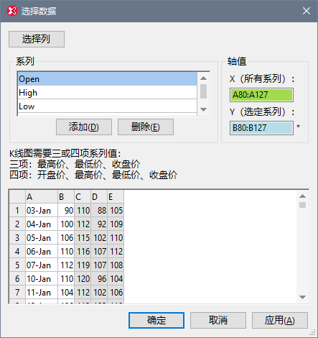Click the 应用(A) apply button
This screenshot has width=318, height=338.
tap(280, 320)
